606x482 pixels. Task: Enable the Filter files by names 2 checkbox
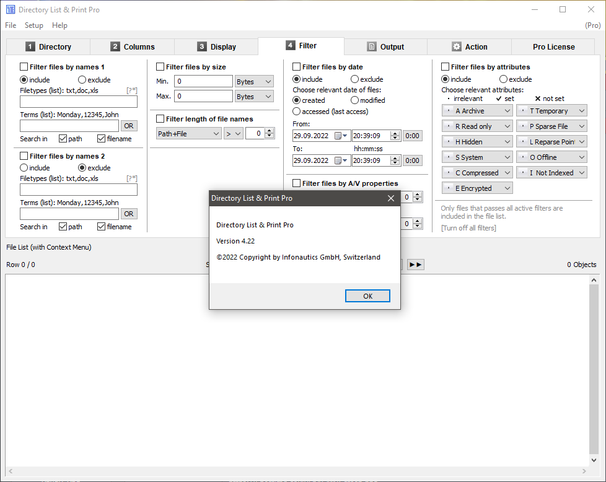pos(24,156)
